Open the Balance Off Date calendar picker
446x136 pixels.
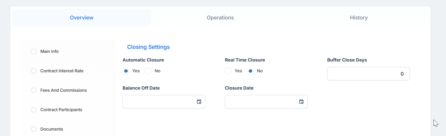(199, 102)
